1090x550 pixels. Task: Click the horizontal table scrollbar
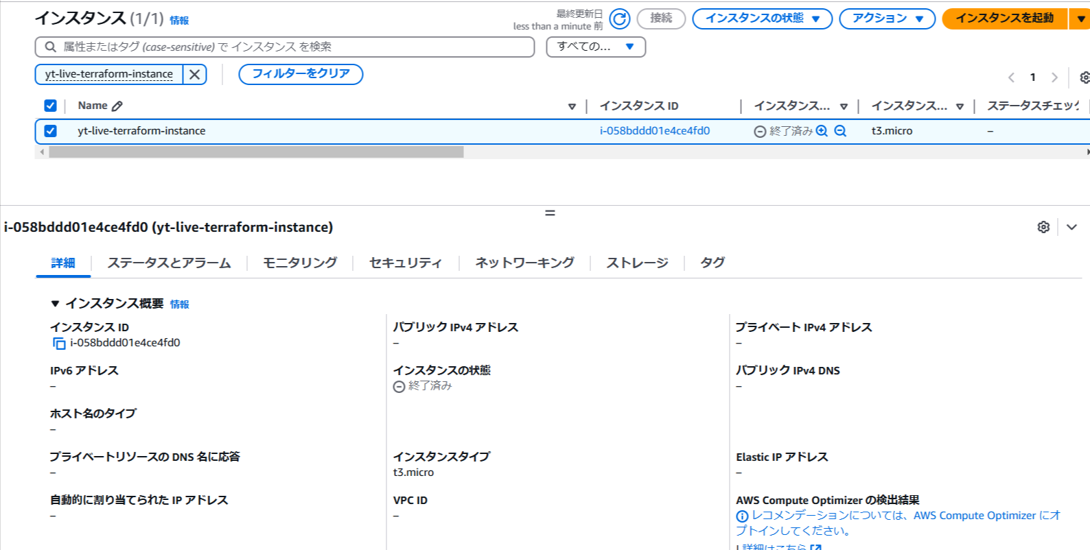256,152
